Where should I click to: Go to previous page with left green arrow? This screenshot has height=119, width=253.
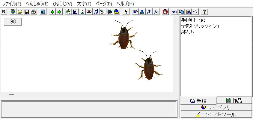tap(52, 12)
